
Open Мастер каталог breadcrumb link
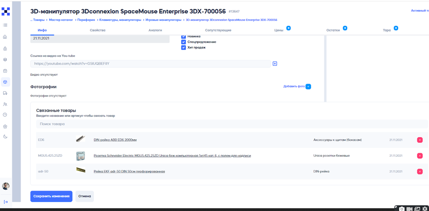point(61,20)
